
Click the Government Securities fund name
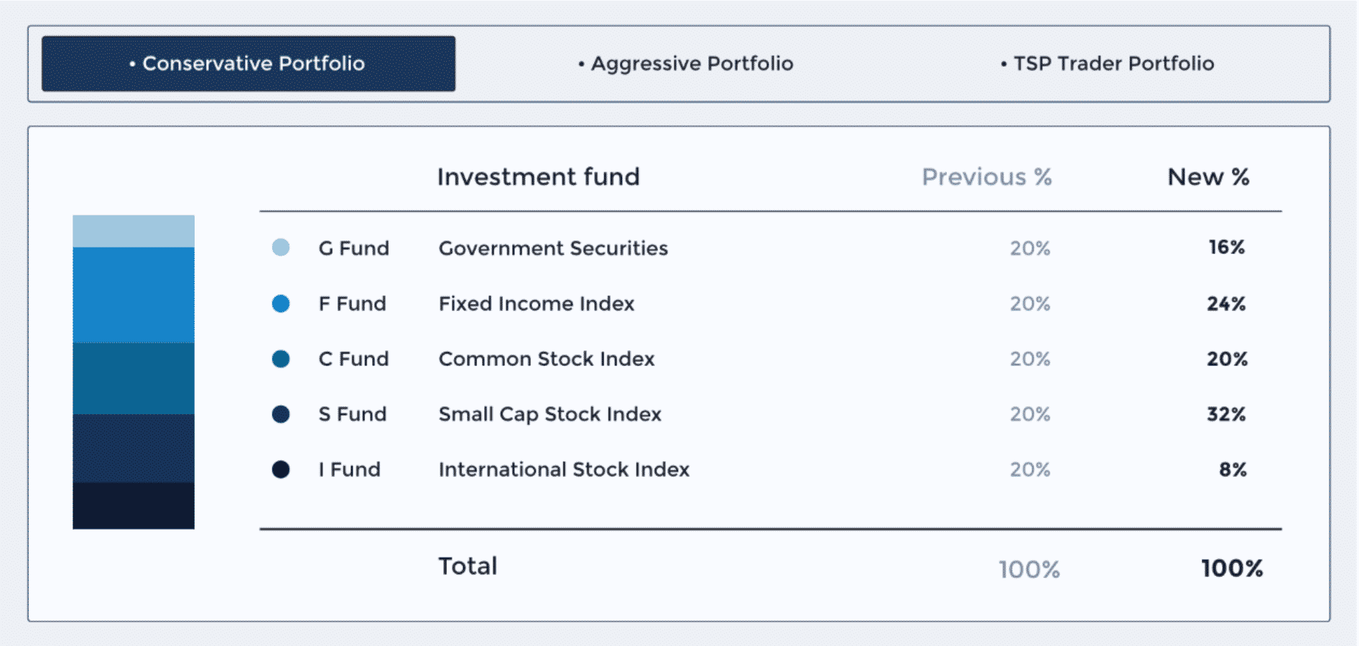(553, 248)
